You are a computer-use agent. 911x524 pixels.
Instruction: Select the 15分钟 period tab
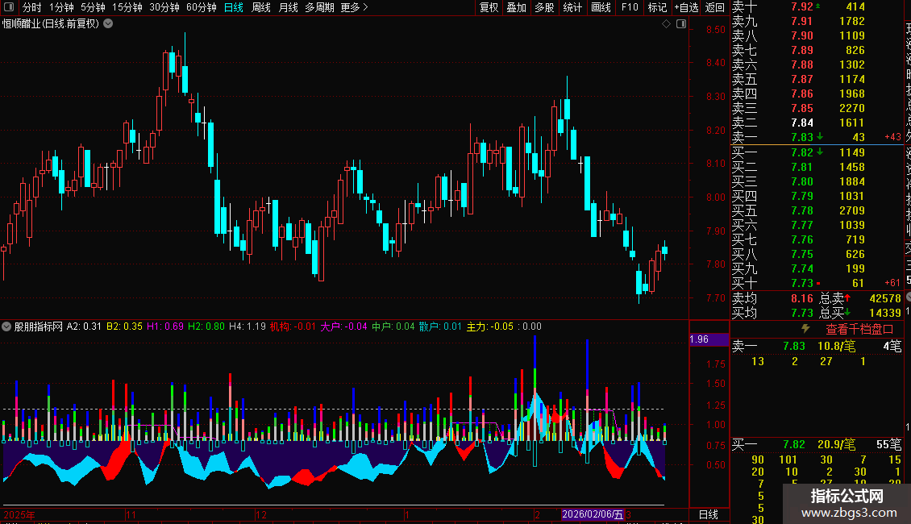tap(127, 7)
